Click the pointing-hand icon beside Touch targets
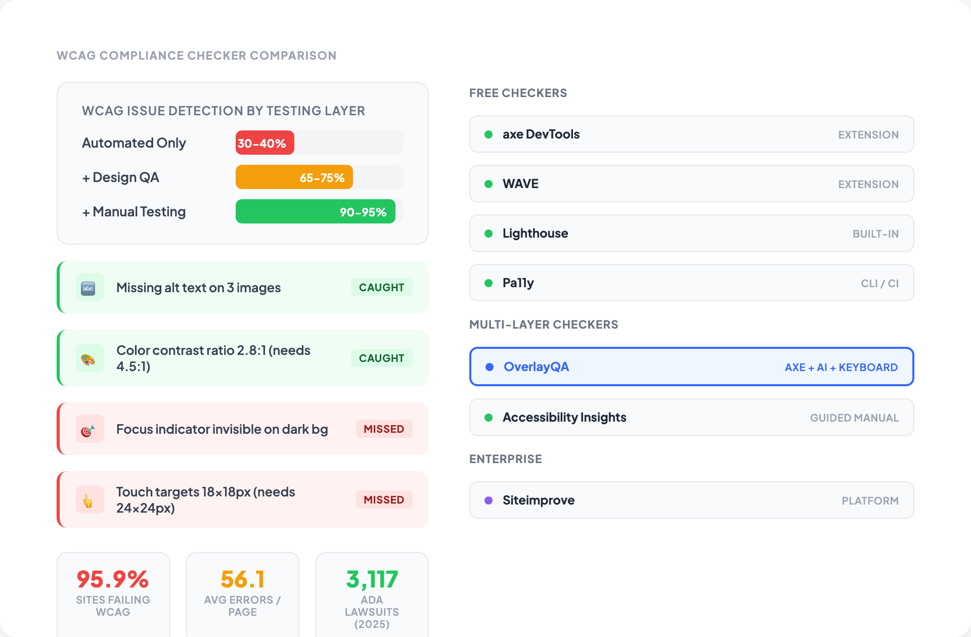Viewport: 971px width, 637px height. pos(90,500)
